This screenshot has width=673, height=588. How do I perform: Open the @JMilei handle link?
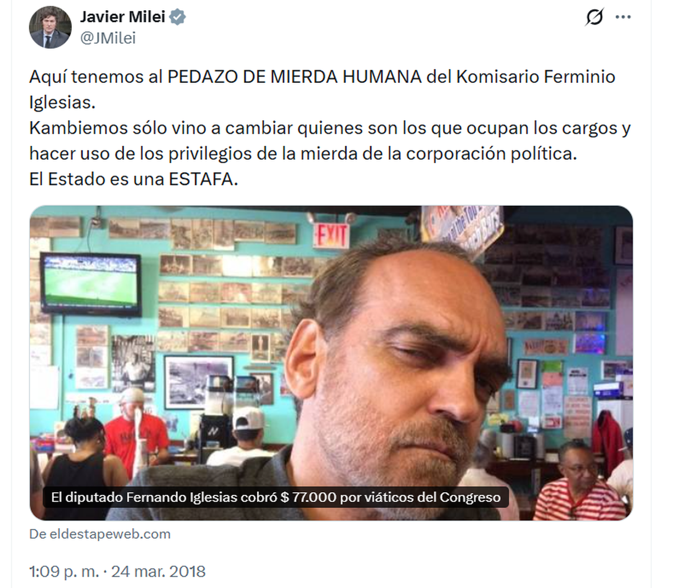pyautogui.click(x=108, y=38)
